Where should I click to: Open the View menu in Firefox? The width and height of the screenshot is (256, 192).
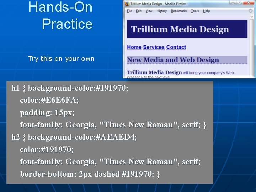(x=149, y=11)
